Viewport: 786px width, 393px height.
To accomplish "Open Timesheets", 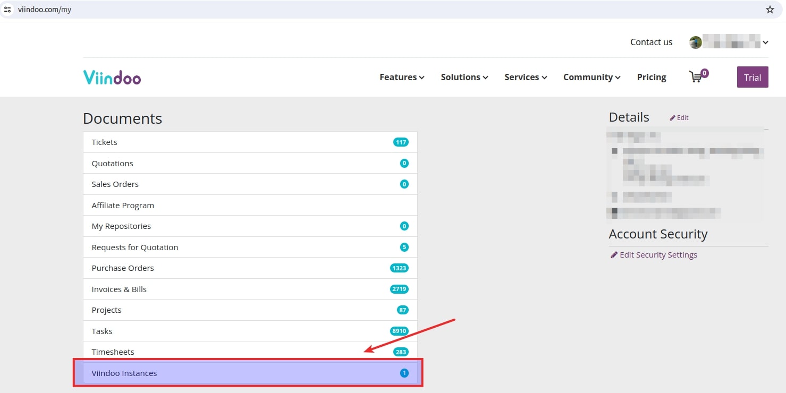I will [x=250, y=352].
